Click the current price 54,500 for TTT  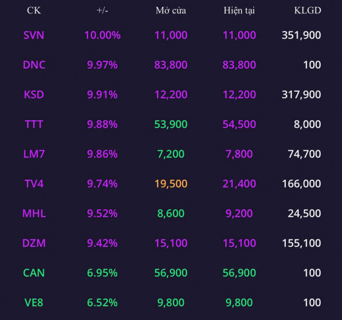239,124
